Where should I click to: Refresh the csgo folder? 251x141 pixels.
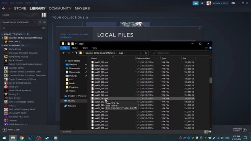(146, 53)
